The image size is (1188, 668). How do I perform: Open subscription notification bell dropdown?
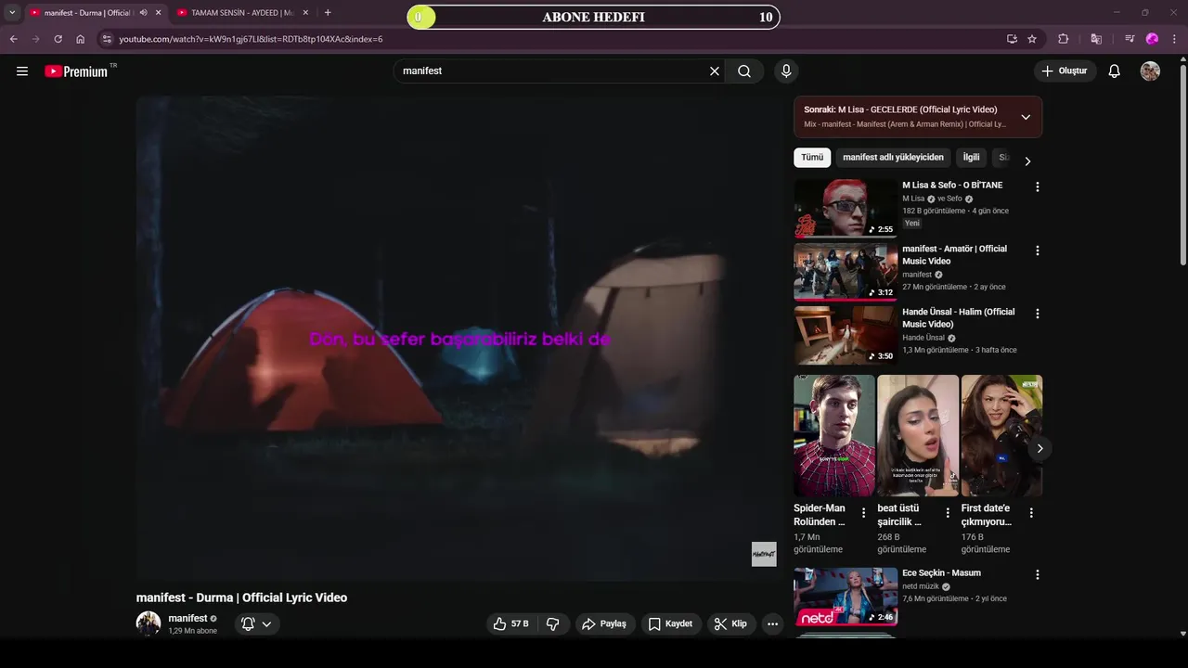click(x=256, y=623)
